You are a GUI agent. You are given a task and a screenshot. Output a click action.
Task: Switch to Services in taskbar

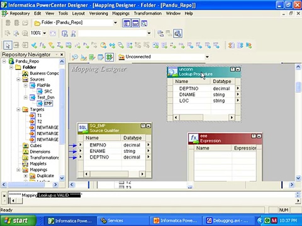click(123, 221)
